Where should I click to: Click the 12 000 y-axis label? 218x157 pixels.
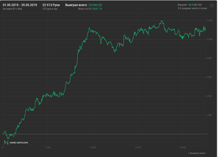210,21
